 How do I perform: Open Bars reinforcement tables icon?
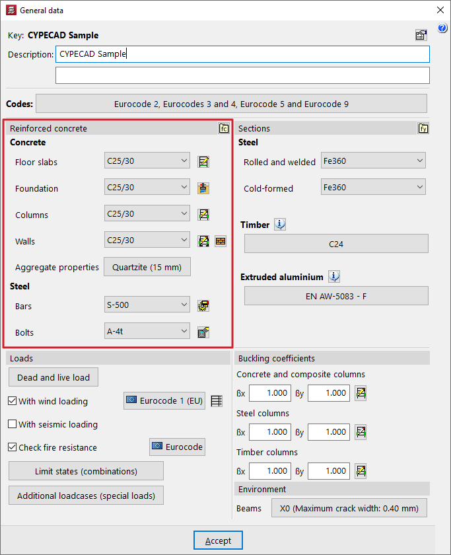pyautogui.click(x=203, y=306)
